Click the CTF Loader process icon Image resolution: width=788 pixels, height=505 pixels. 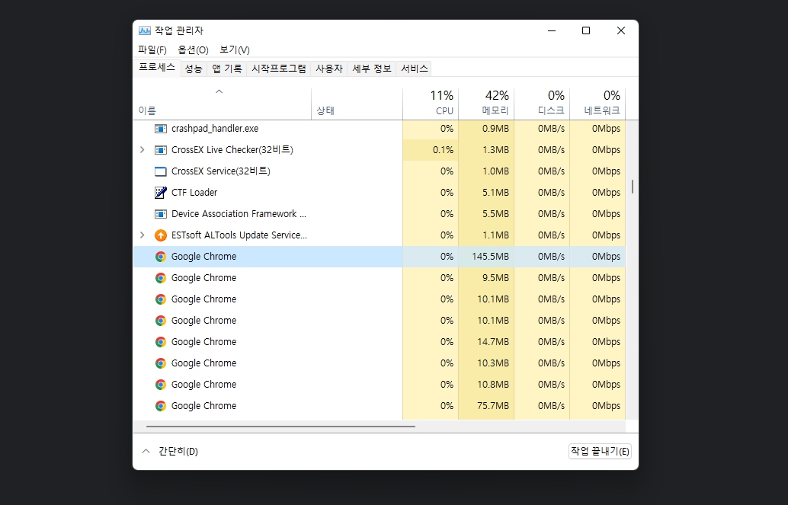160,193
